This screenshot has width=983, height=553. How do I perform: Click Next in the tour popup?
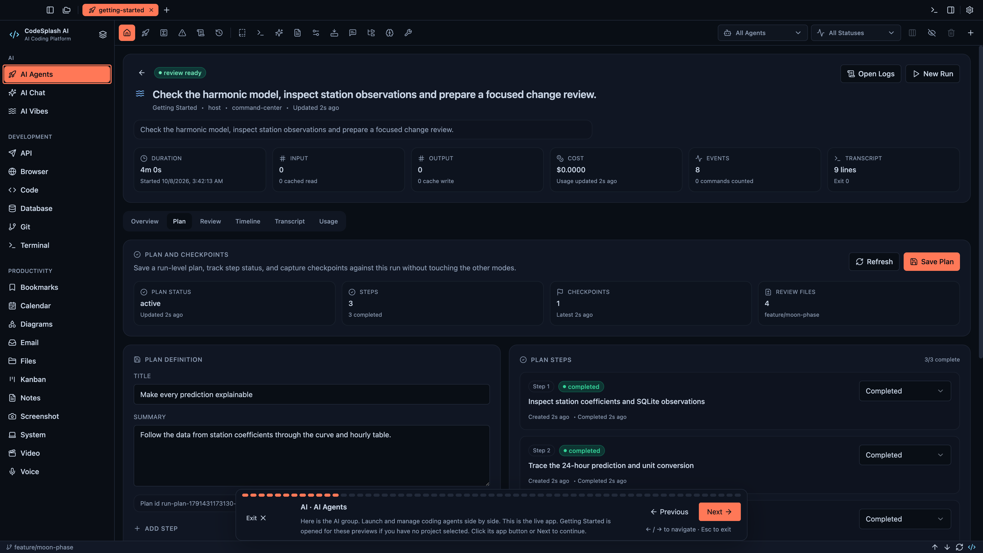click(719, 512)
